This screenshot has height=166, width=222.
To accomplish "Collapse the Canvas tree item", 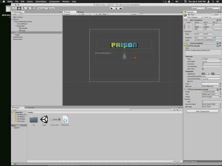I will click(12, 19).
